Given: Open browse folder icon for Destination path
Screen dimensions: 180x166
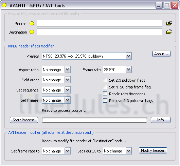Looking at the screenshot, I should (x=169, y=32).
